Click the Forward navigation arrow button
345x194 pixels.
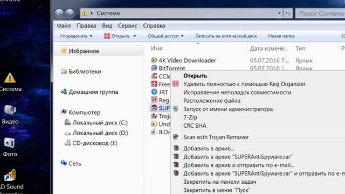70,13
